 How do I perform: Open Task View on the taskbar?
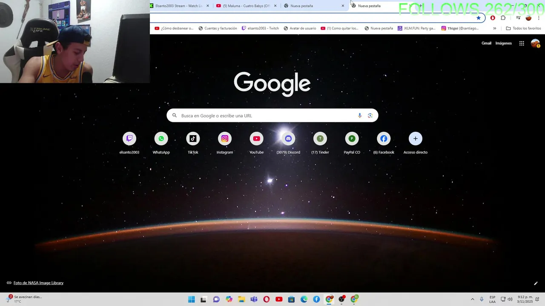click(x=204, y=299)
